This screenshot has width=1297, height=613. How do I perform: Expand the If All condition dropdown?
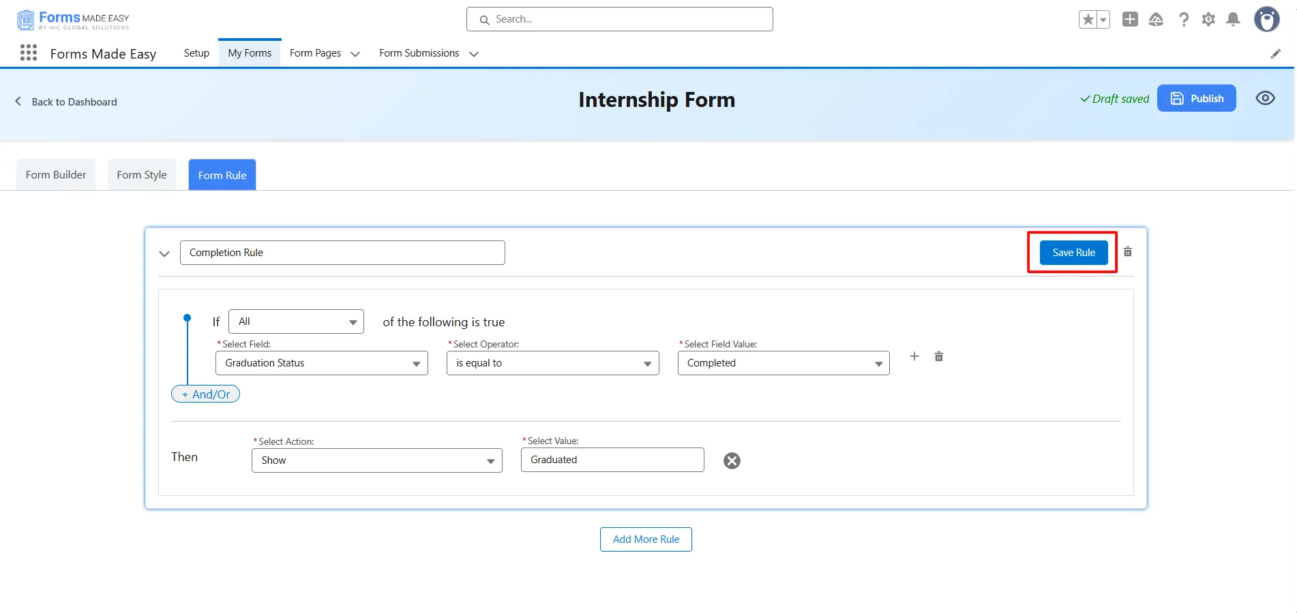click(296, 321)
